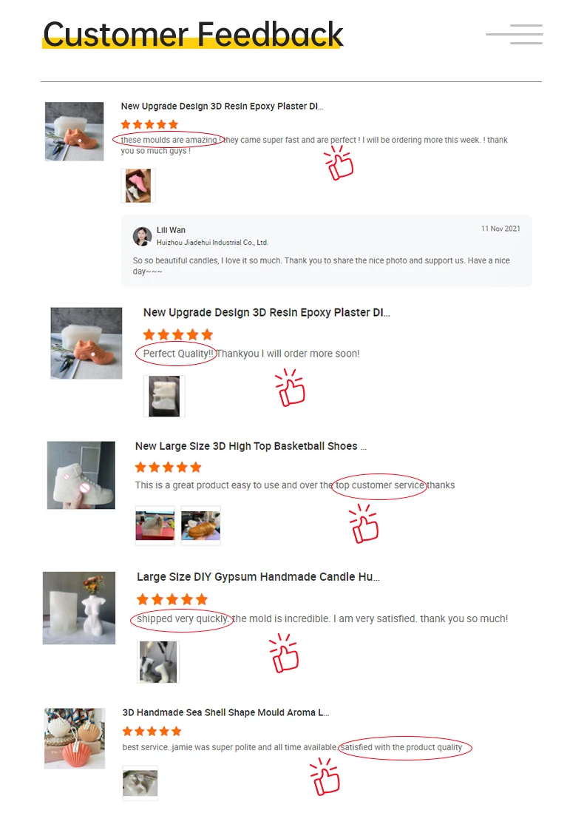Open the brown shoe review photo

tap(201, 525)
